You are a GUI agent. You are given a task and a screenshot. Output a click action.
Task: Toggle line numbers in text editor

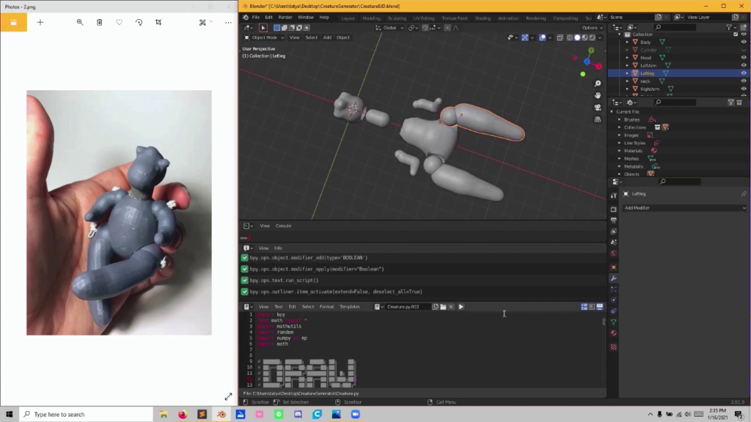585,307
